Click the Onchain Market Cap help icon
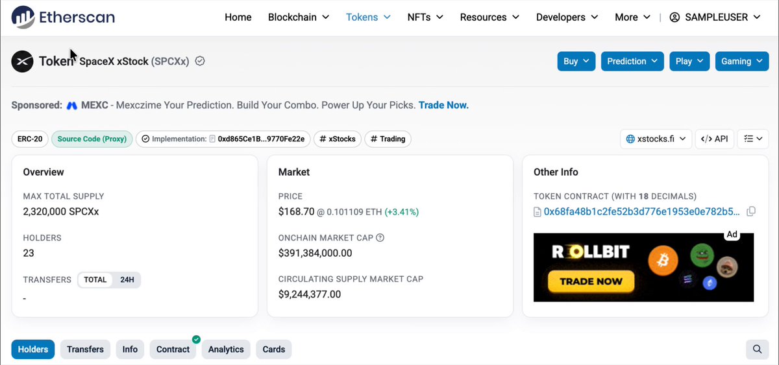 [380, 238]
